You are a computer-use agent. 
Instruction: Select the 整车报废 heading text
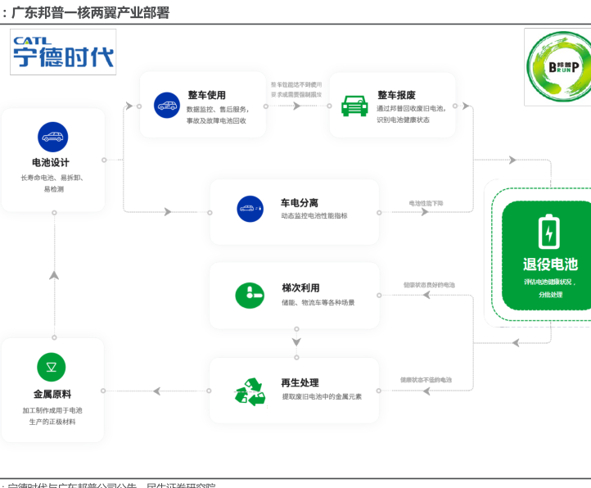tap(396, 95)
